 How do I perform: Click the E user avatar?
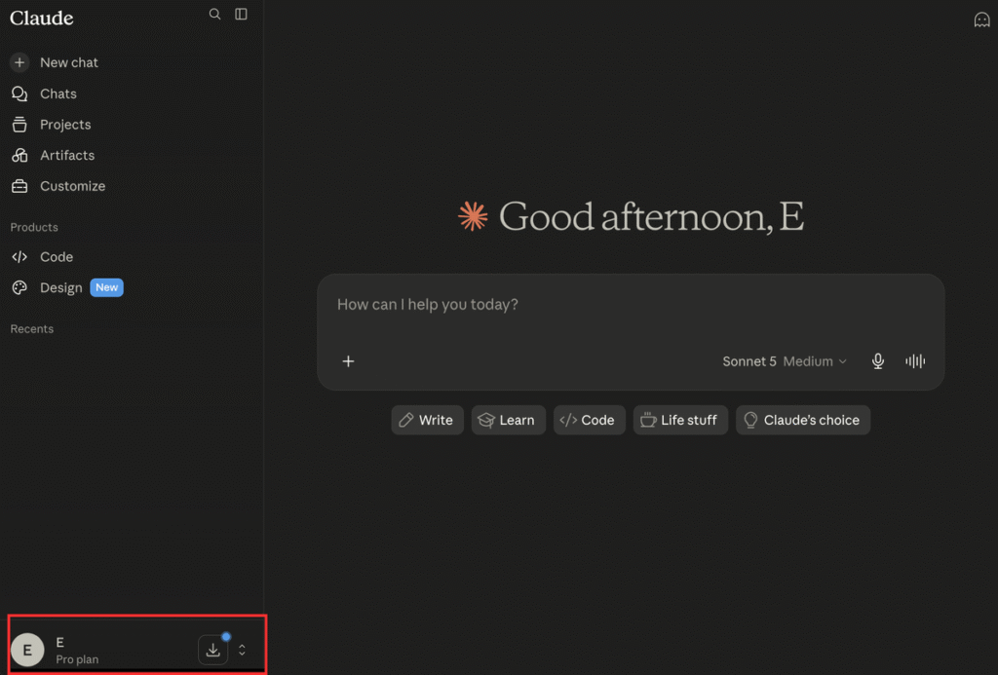(x=27, y=650)
